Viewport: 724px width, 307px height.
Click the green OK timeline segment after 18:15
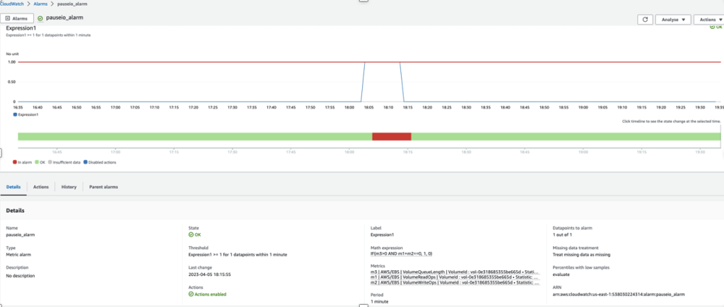tap(566, 136)
